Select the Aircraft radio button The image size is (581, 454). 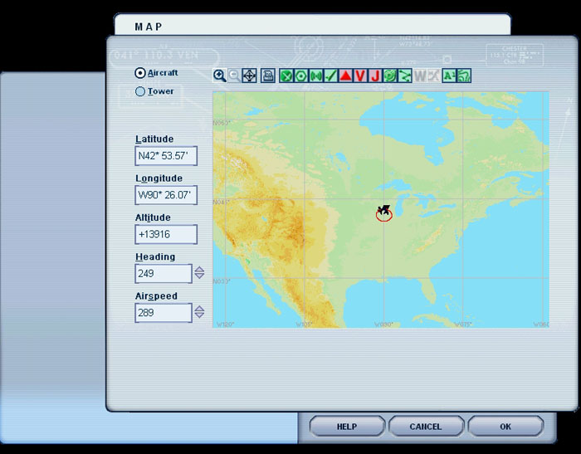(x=140, y=73)
